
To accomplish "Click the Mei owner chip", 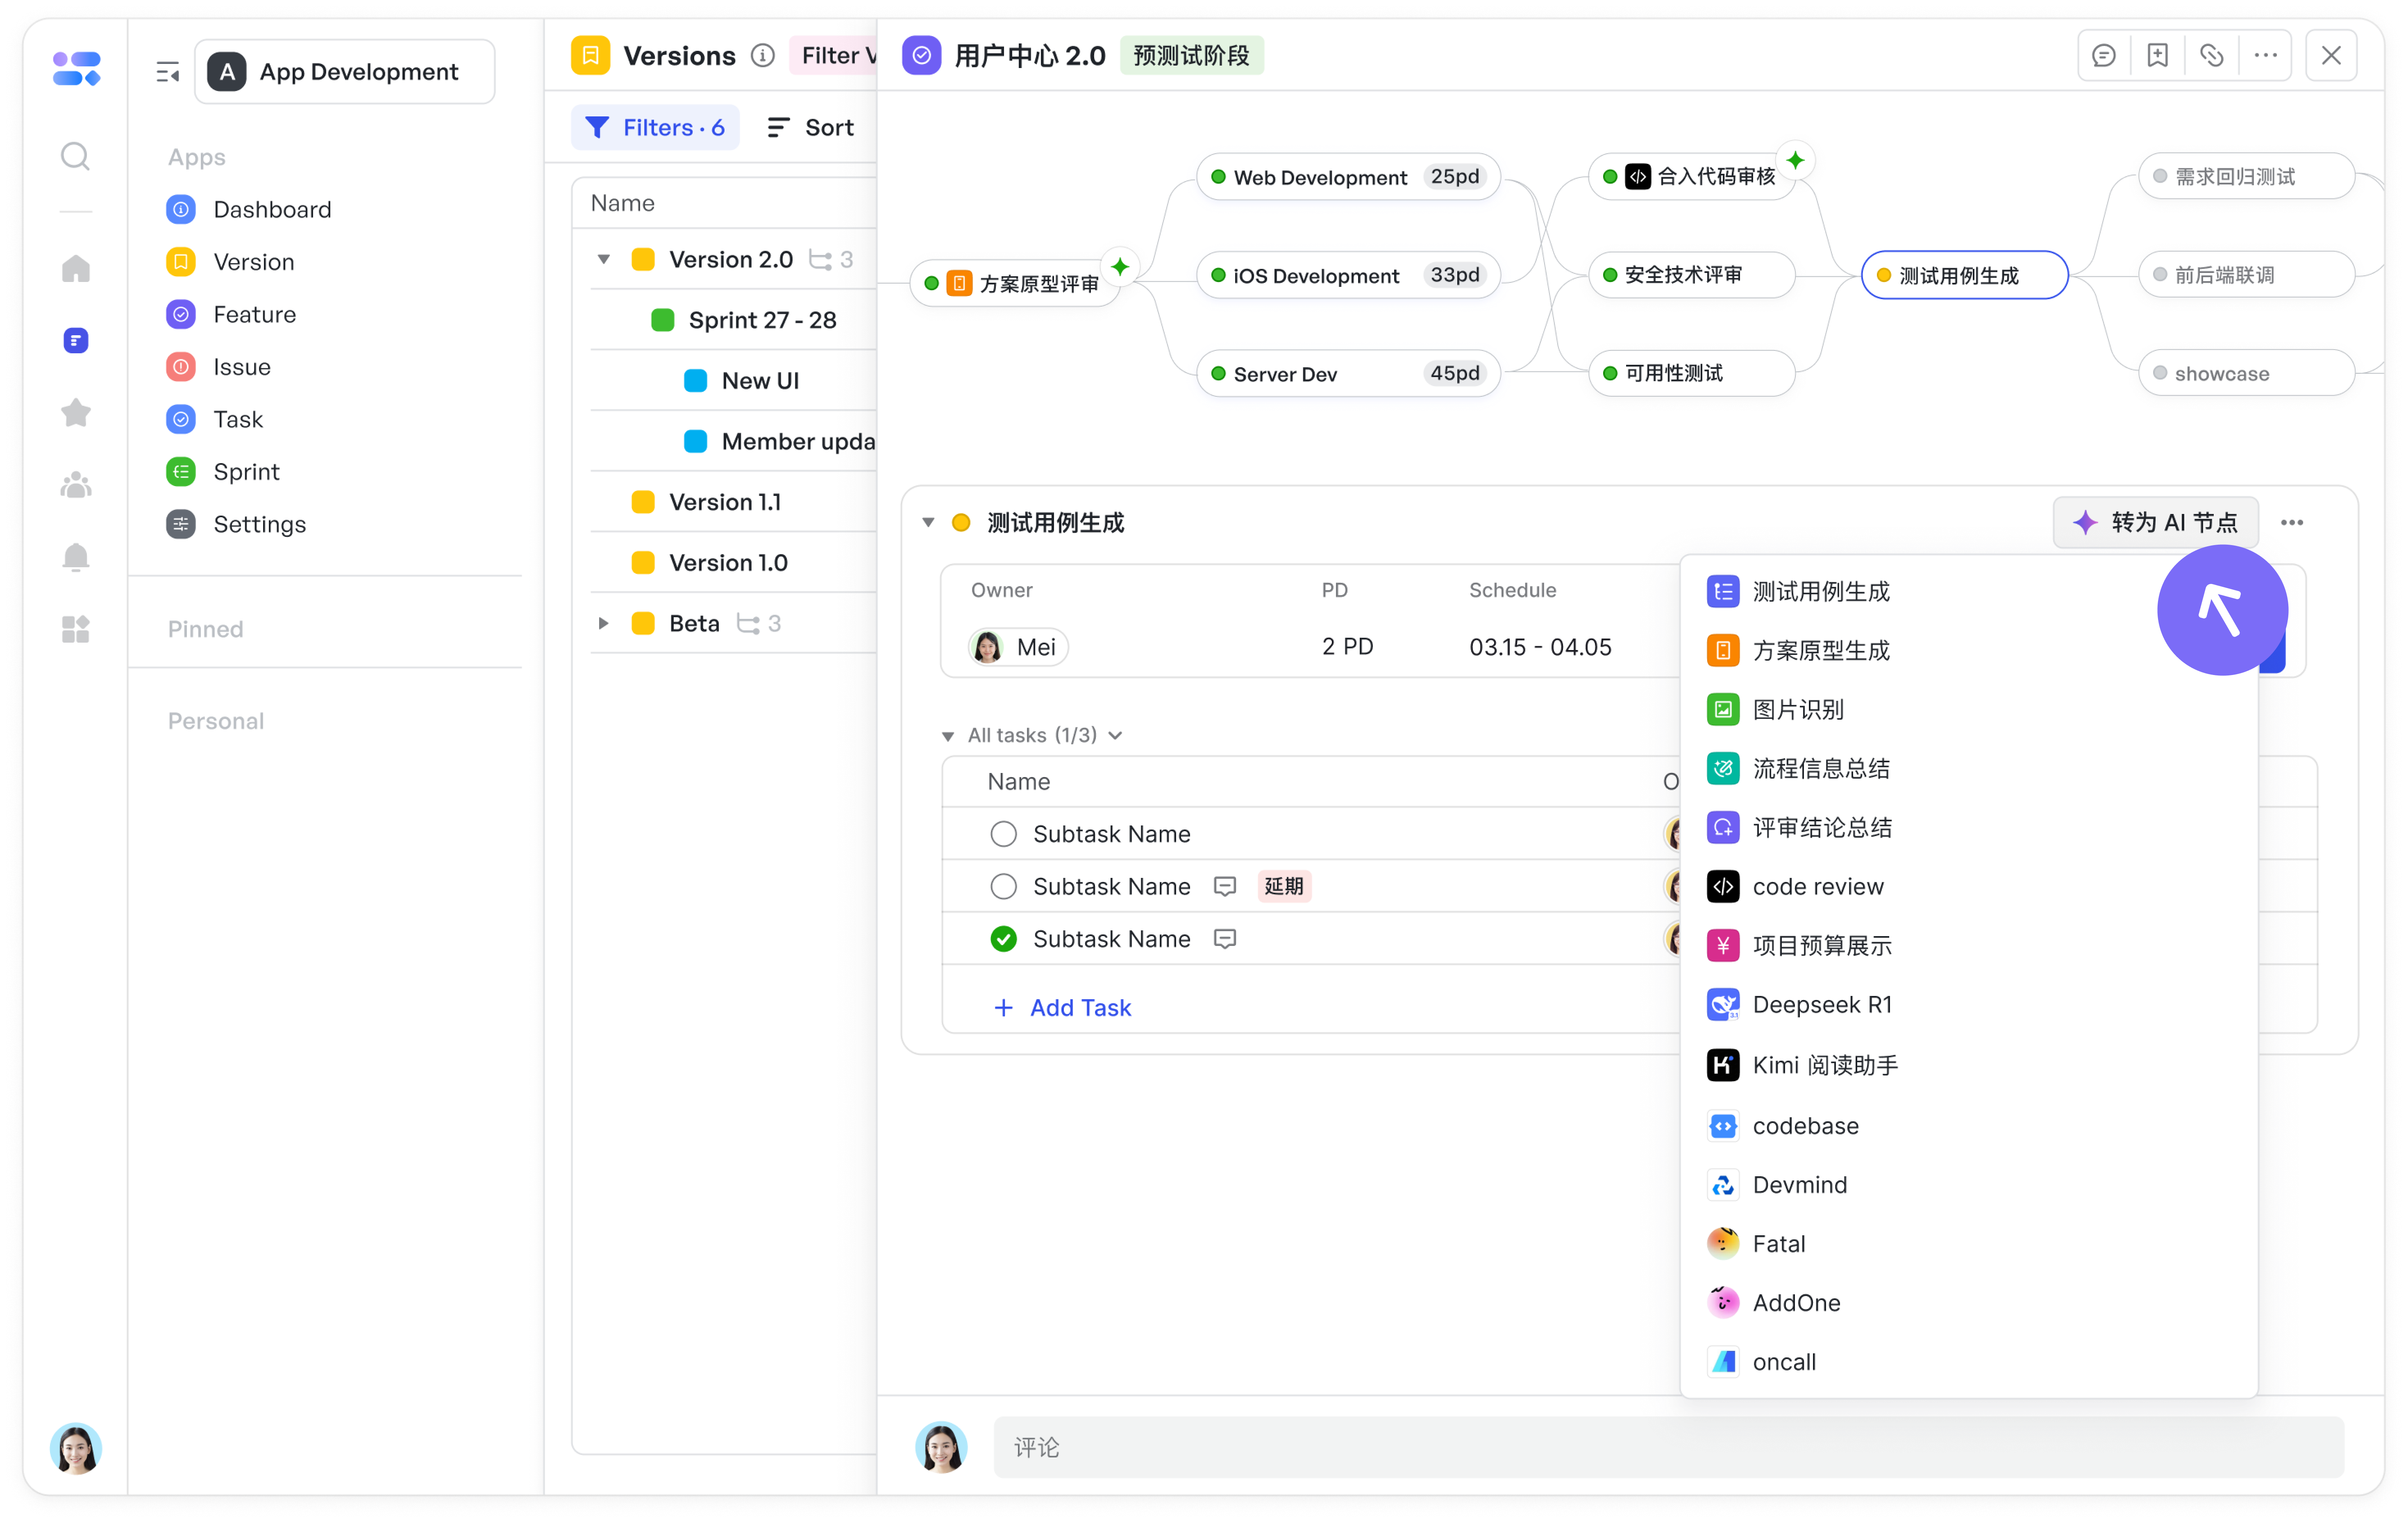I will (x=1017, y=647).
